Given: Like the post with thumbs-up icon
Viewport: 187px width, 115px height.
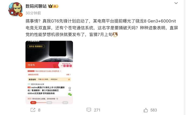Looking at the screenshot, I should click(146, 110).
